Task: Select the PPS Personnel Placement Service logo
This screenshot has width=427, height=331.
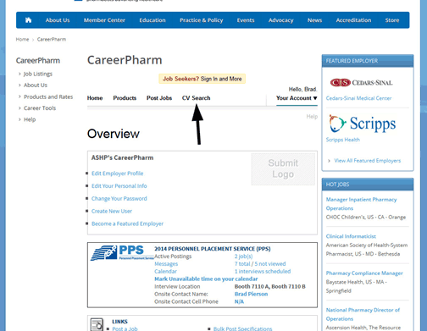Action: point(122,253)
